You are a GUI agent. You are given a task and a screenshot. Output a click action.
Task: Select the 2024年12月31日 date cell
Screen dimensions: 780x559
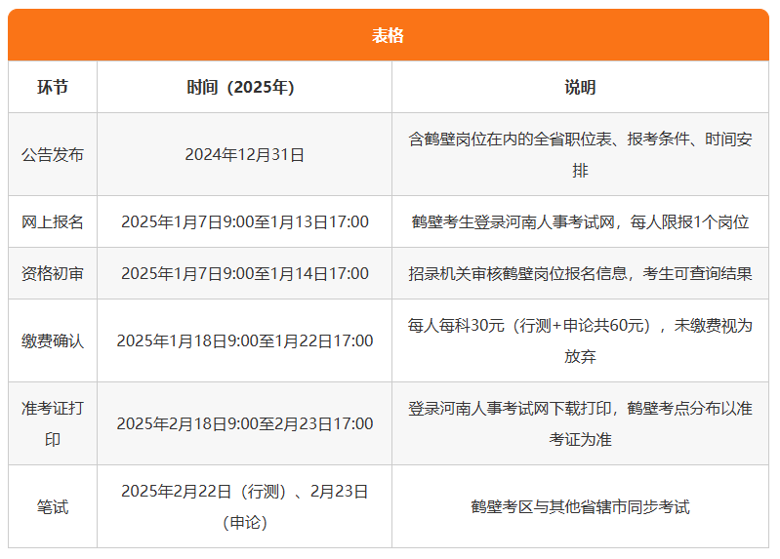(x=244, y=154)
